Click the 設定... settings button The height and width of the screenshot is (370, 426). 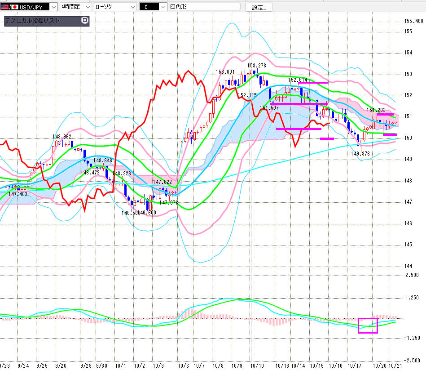259,7
